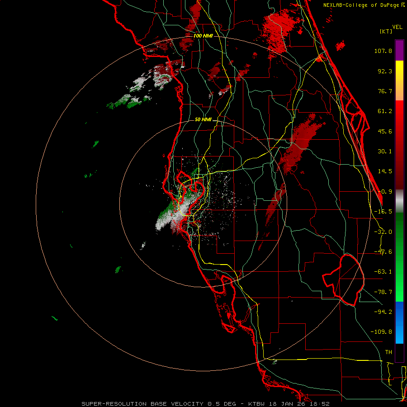Click the bright green segment of the color bar
The width and height of the screenshot is (407, 407).
(399, 257)
